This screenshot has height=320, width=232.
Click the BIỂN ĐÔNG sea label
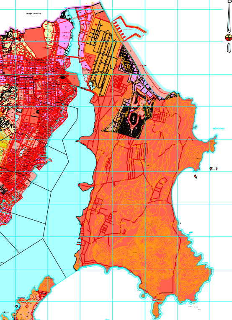click(219, 129)
